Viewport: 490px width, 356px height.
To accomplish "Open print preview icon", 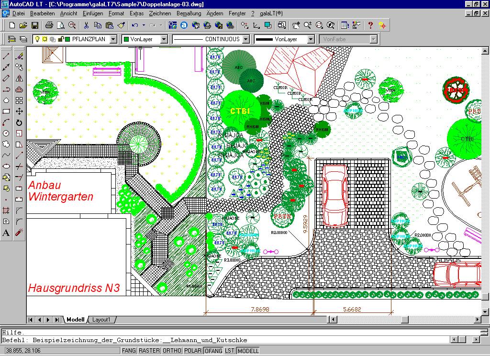I will pyautogui.click(x=61, y=25).
